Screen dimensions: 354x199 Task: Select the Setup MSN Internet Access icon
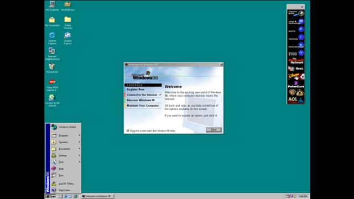[x=52, y=85]
